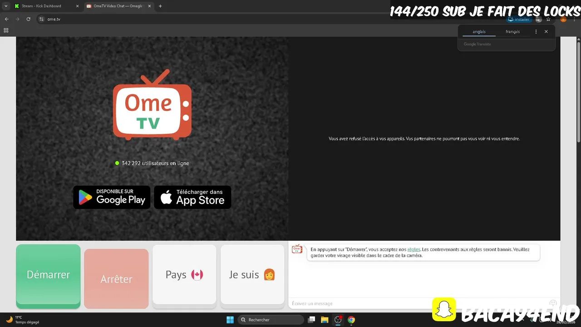The height and width of the screenshot is (327, 581).
Task: Open File Explorer from taskbar
Action: tap(325, 320)
